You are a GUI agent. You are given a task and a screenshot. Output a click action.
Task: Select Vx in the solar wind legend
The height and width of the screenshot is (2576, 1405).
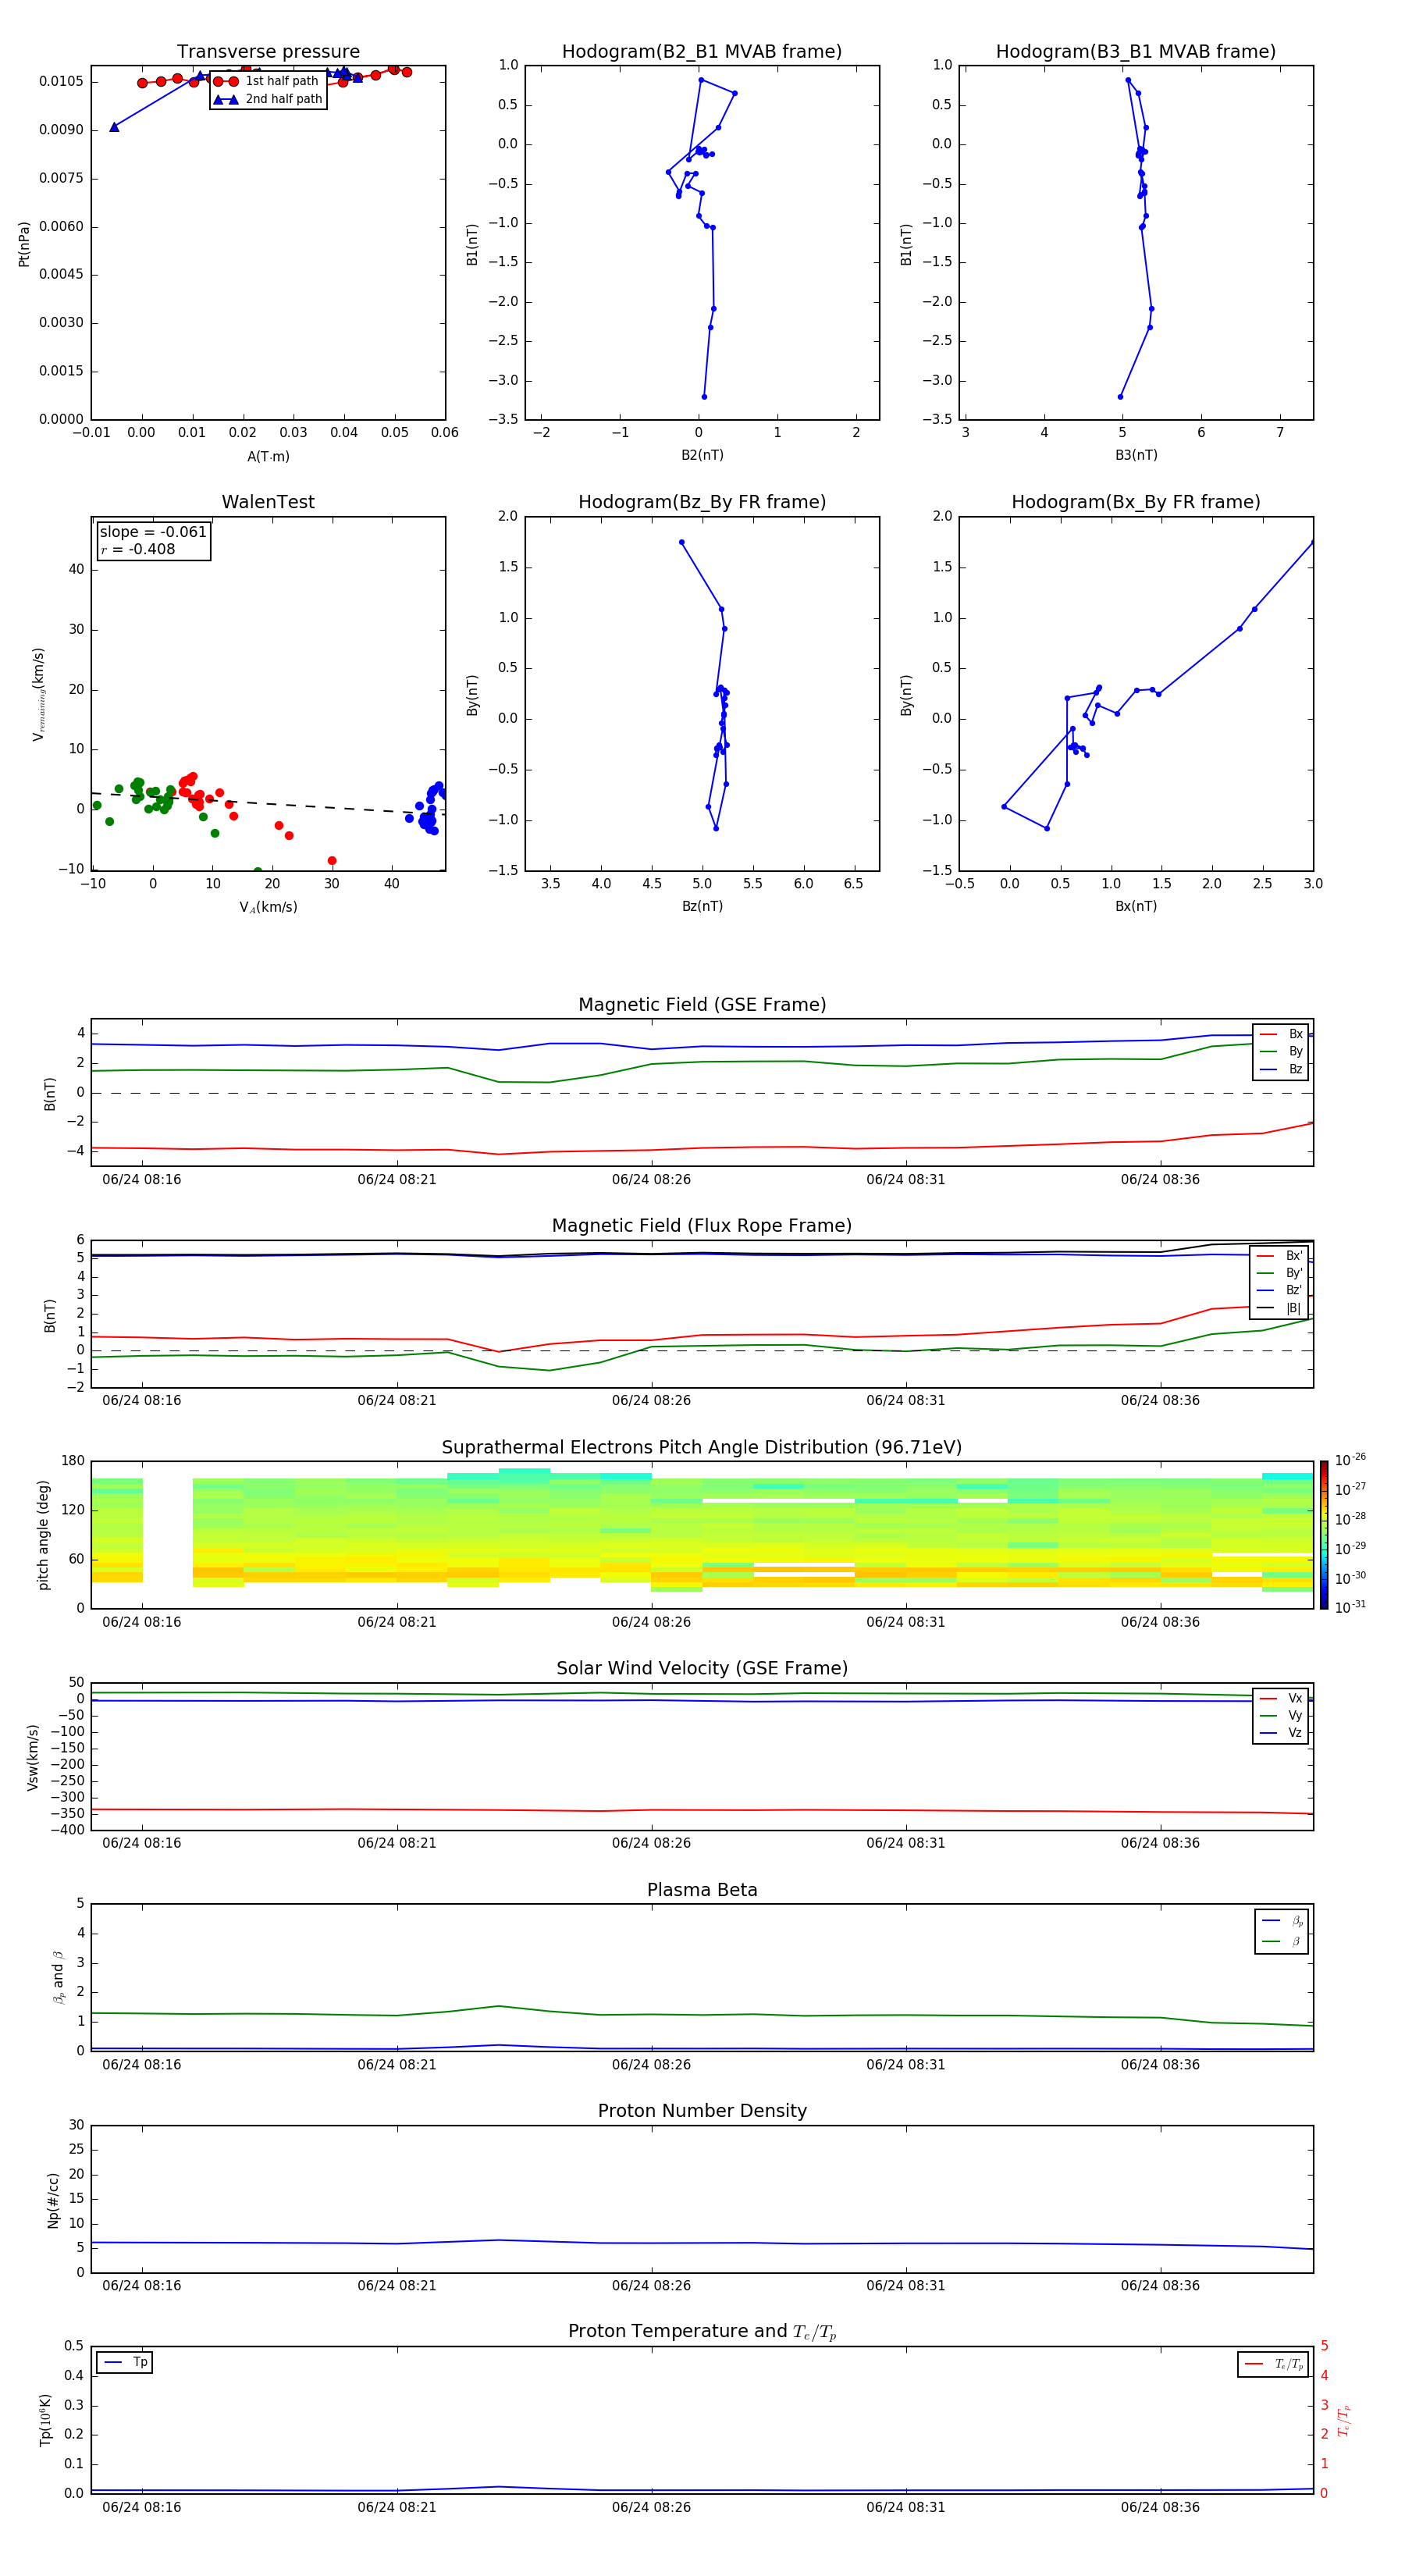point(1281,1699)
